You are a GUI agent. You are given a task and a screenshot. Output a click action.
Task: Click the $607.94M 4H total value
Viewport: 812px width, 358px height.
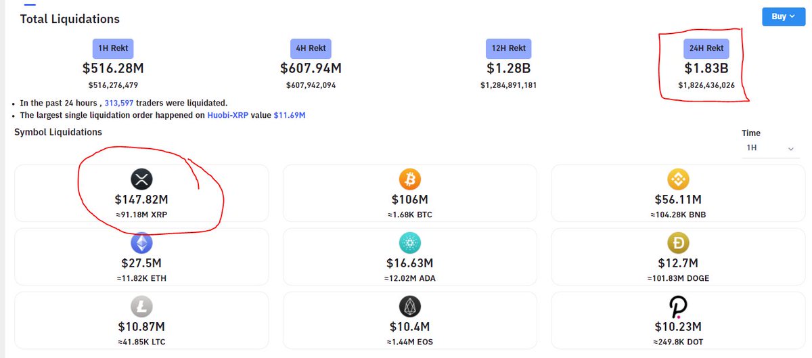coord(312,68)
